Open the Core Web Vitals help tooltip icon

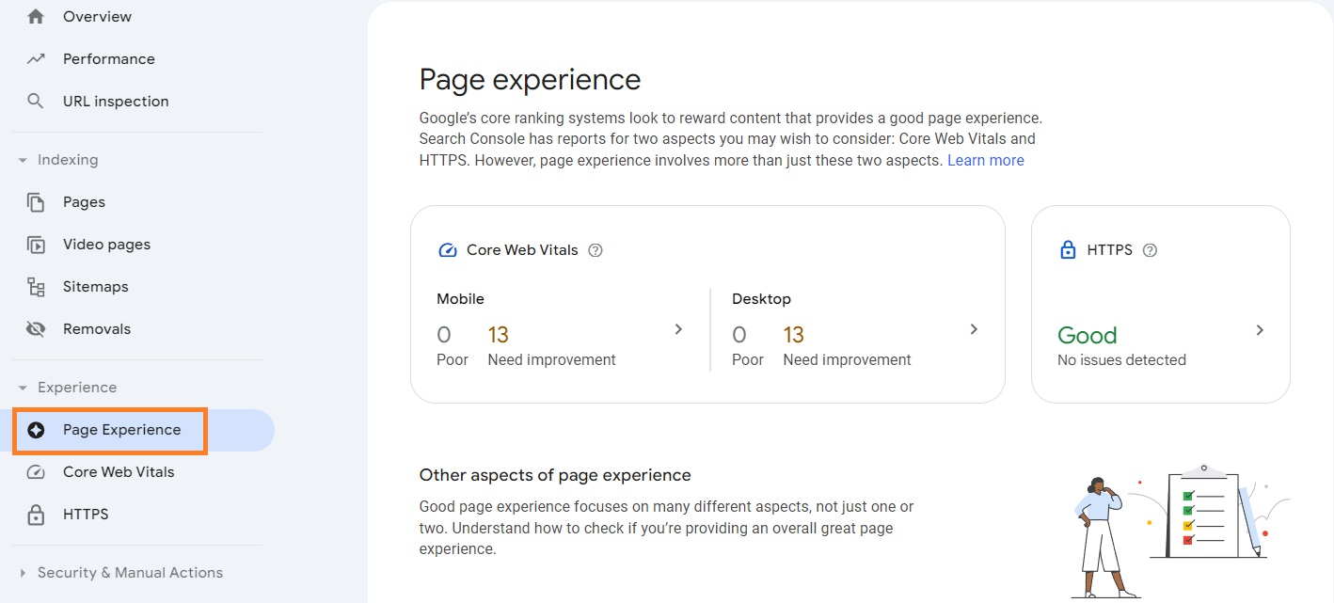(x=595, y=249)
